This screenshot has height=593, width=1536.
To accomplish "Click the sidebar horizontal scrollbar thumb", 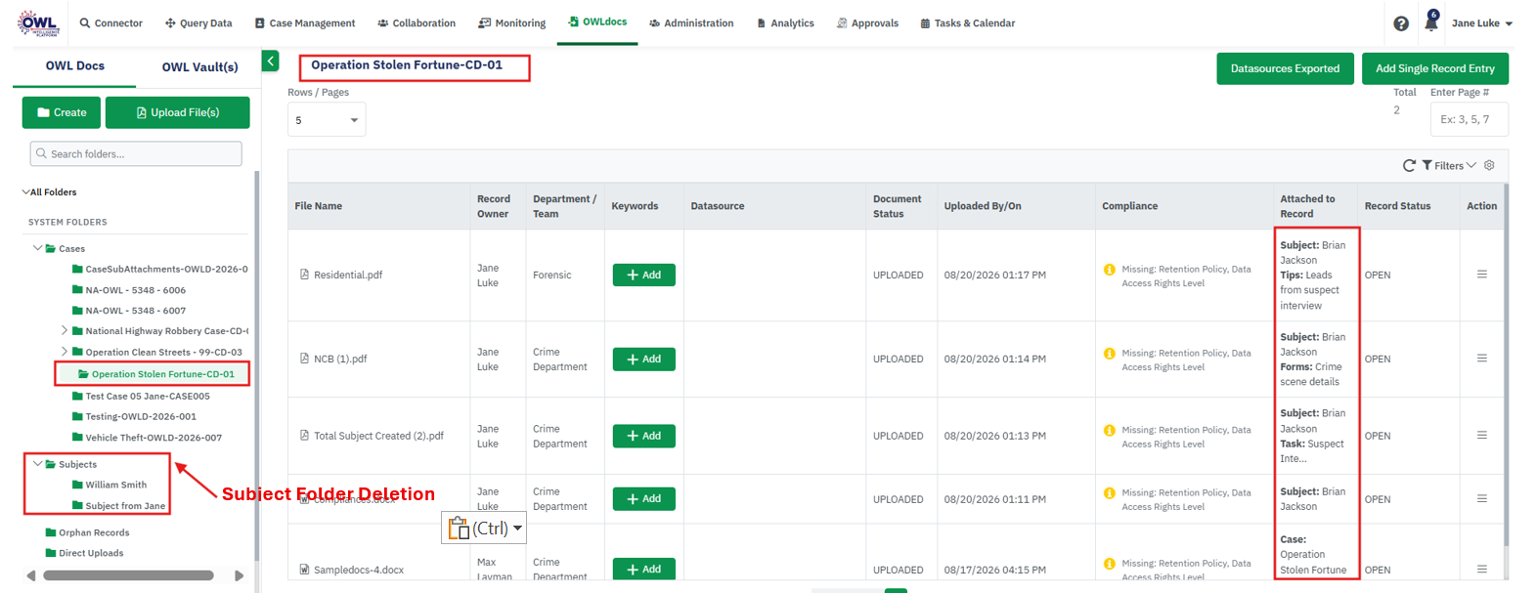I will (x=128, y=575).
